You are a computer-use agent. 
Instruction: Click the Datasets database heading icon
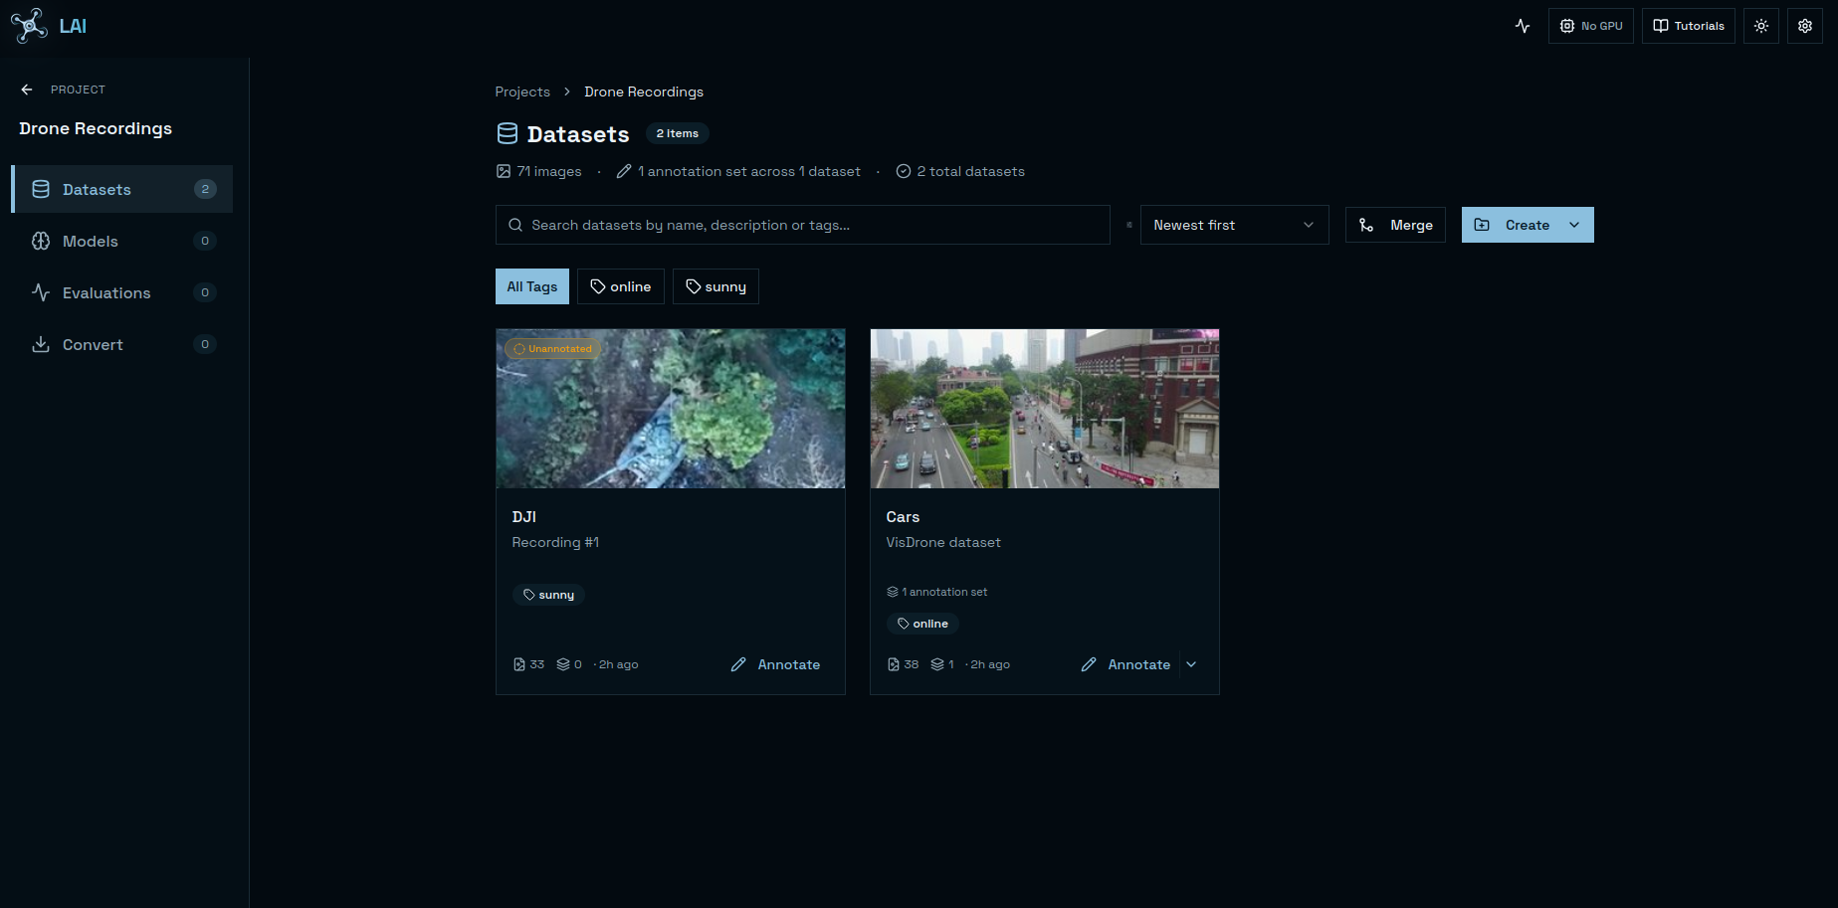pos(508,133)
